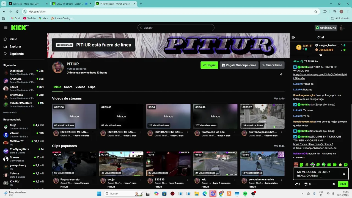
Task: Open options menu for xdd clip
Action: pyautogui.click(x=234, y=180)
